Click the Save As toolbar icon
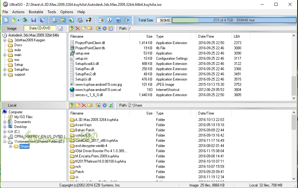Screen dimensions: 298x188 tap(42, 20)
